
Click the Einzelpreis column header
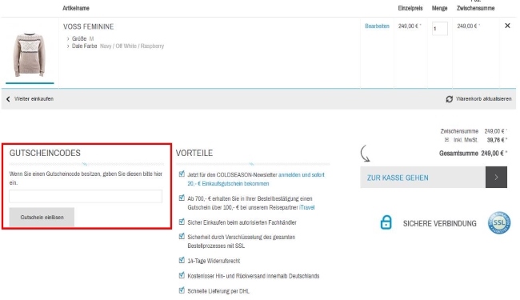point(410,8)
